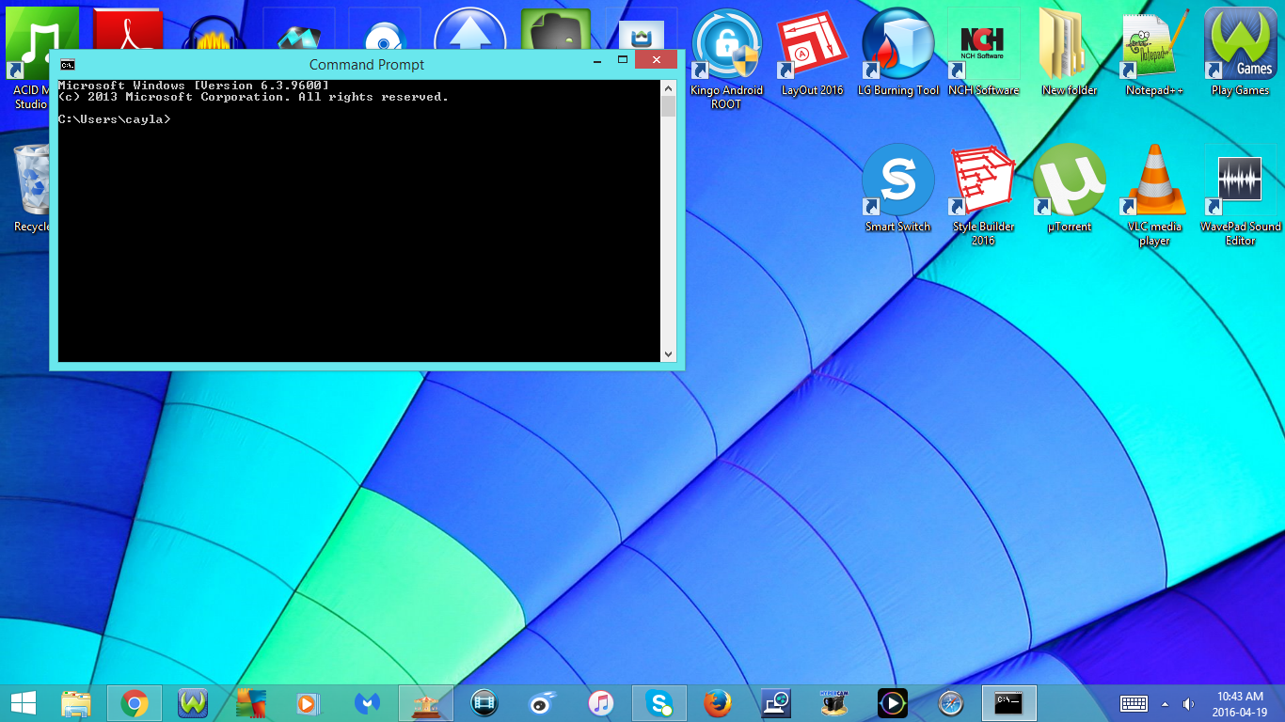Select the green Evernote elephant desktop icon

click(x=556, y=28)
